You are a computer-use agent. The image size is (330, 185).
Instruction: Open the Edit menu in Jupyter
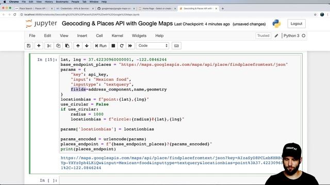pyautogui.click(x=47, y=35)
